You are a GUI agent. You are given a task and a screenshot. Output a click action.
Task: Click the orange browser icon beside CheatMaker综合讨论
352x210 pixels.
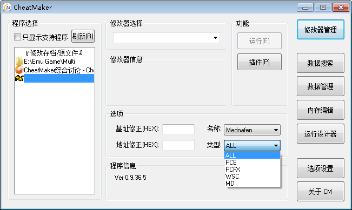click(x=19, y=70)
